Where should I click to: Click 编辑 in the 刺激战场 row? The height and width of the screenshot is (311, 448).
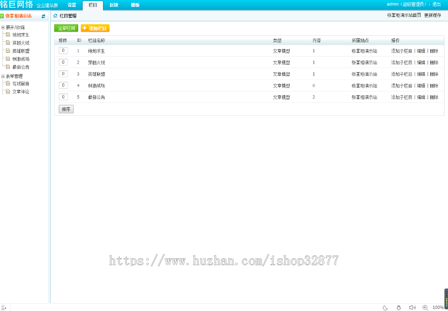pos(421,85)
